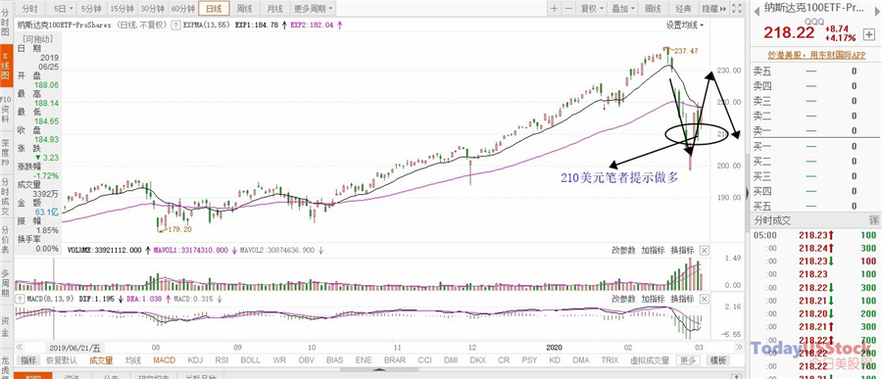
Task: Zoom out the chart with the minus button
Action: 568,9
